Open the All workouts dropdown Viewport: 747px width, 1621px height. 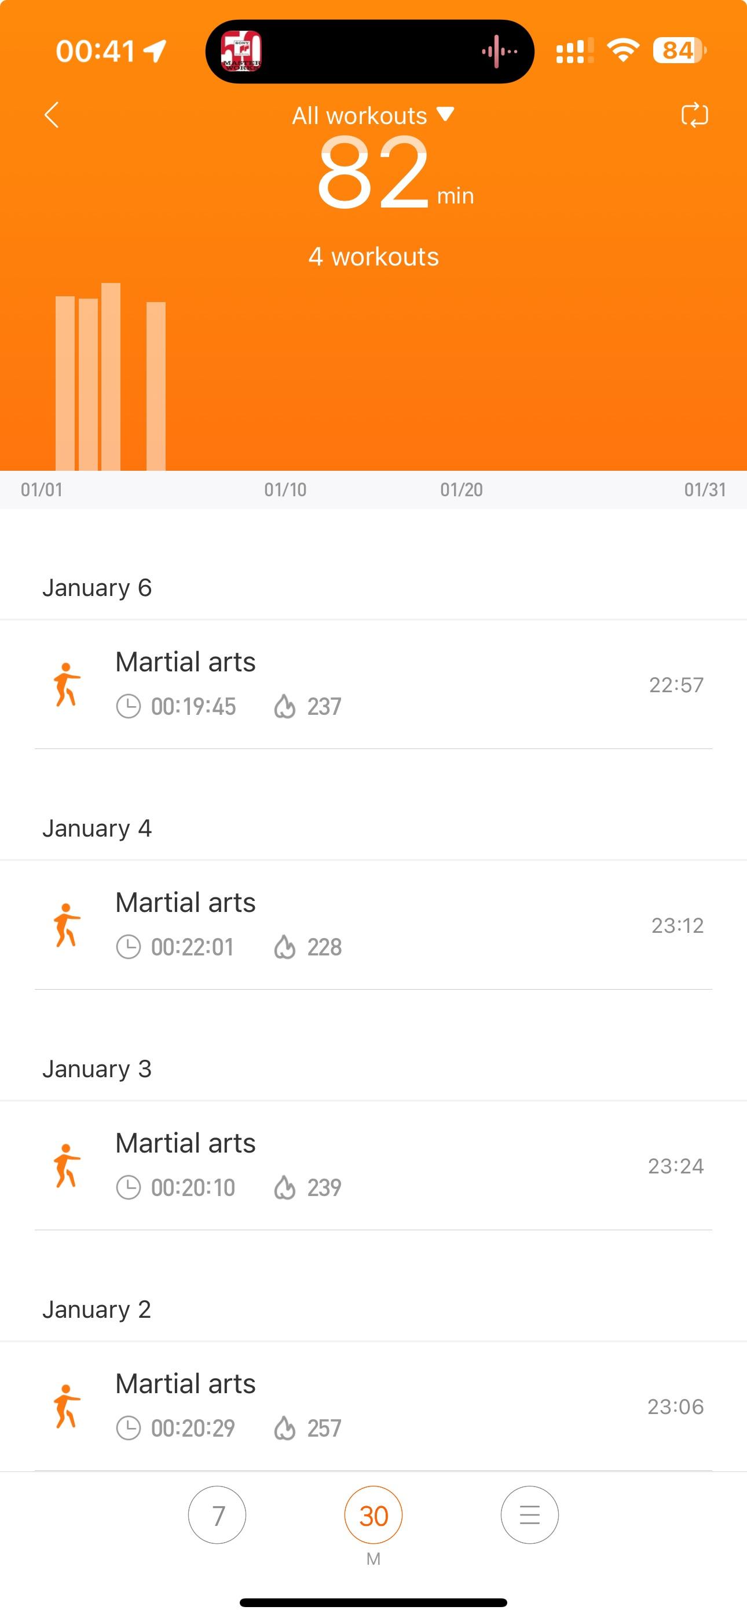point(373,115)
